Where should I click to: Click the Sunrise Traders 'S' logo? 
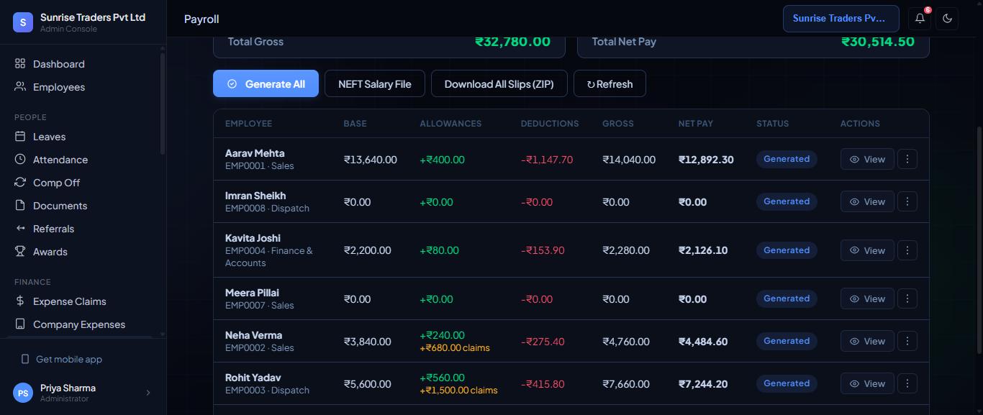coord(23,22)
